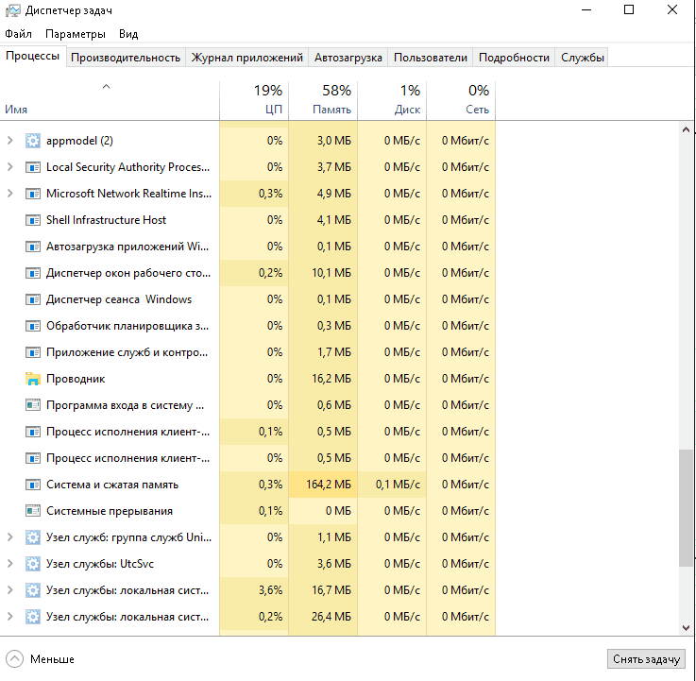Select the Проводник process row

point(247,379)
